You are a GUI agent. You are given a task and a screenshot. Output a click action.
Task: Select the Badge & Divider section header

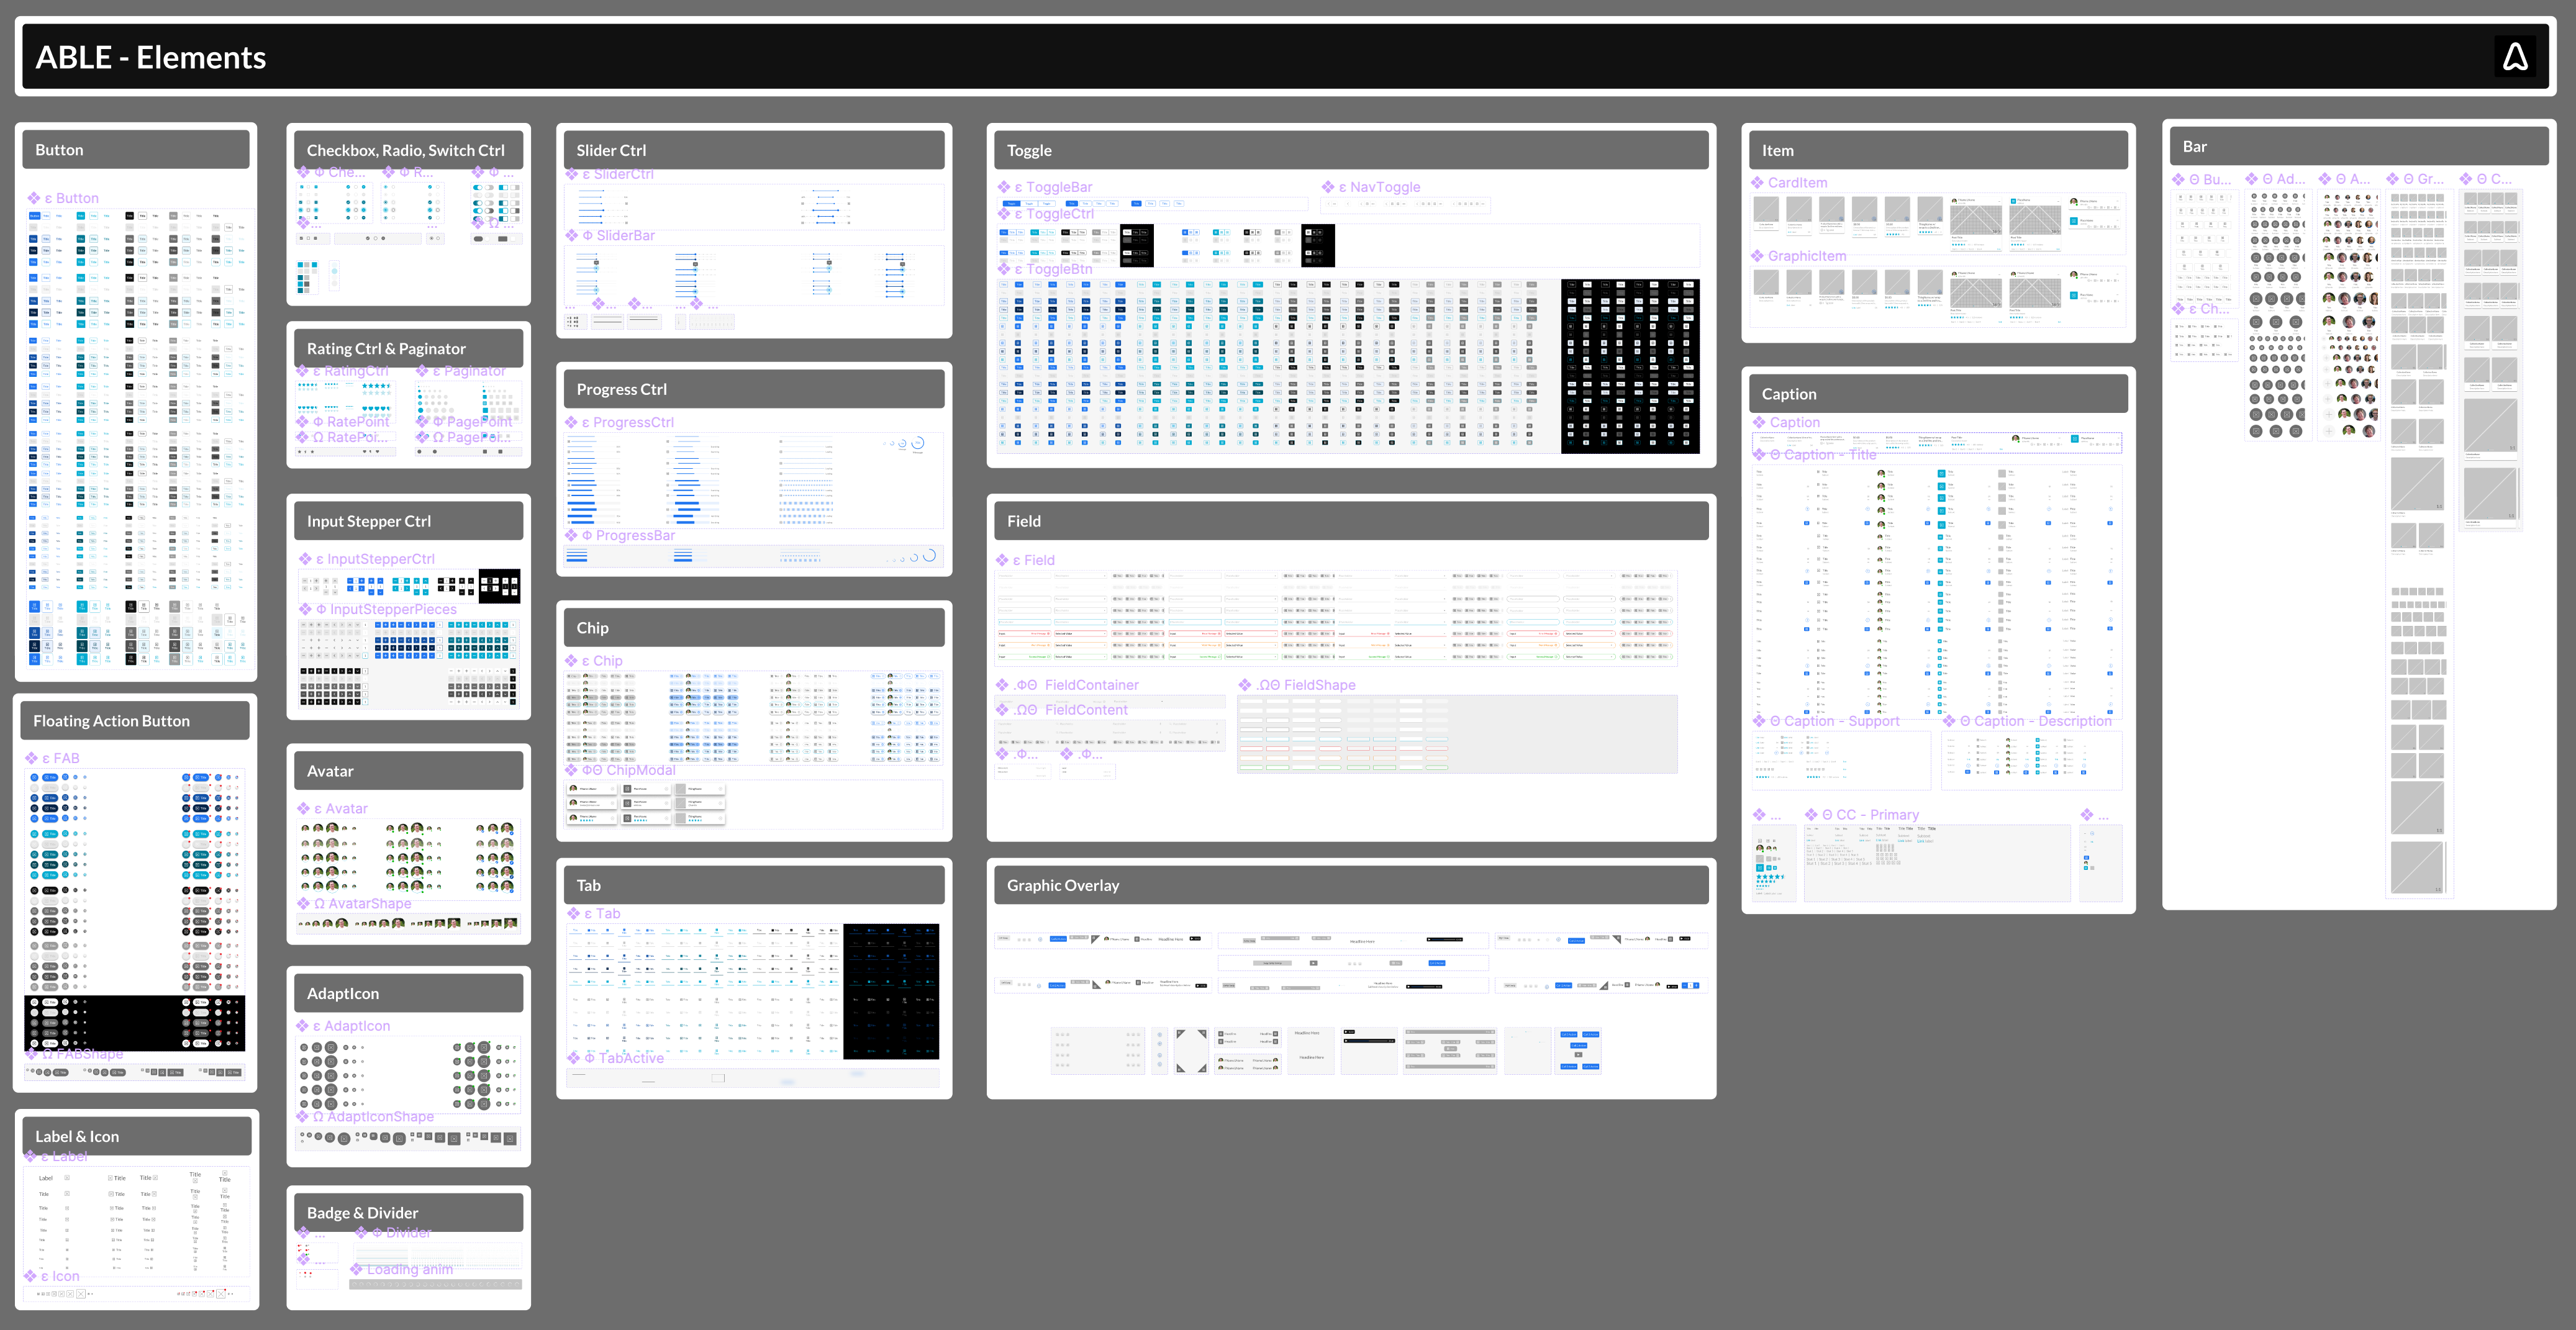(408, 1213)
